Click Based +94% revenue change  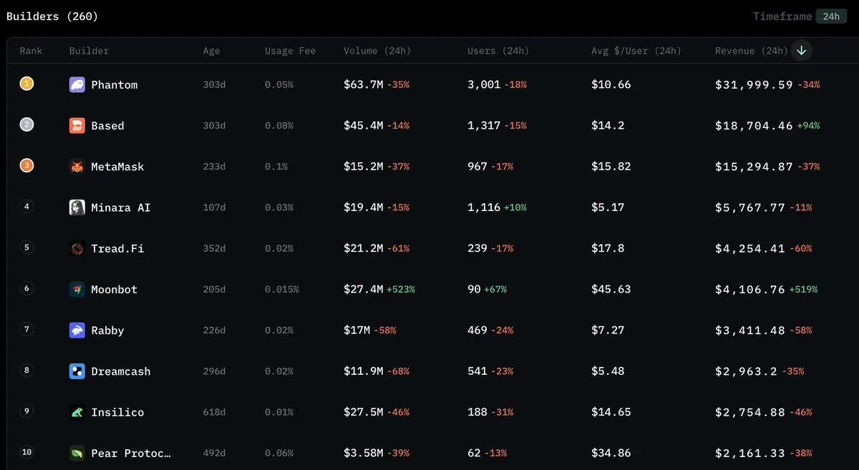808,126
